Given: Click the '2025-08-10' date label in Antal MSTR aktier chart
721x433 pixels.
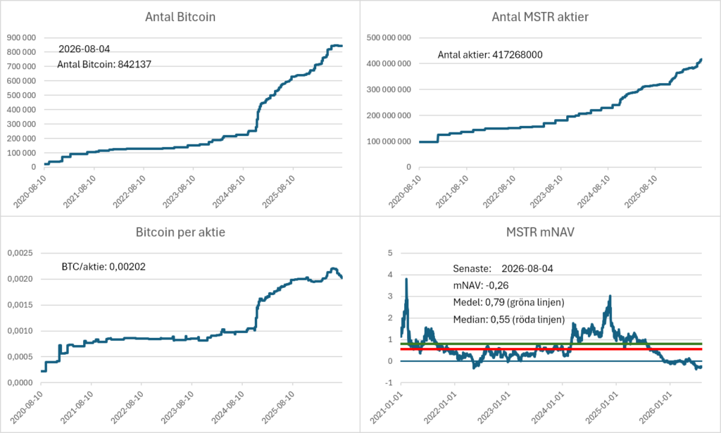Looking at the screenshot, I should [x=641, y=192].
